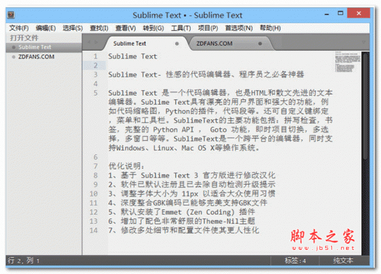Minimize the Sublime Text window
The image size is (381, 274).
pos(327,14)
